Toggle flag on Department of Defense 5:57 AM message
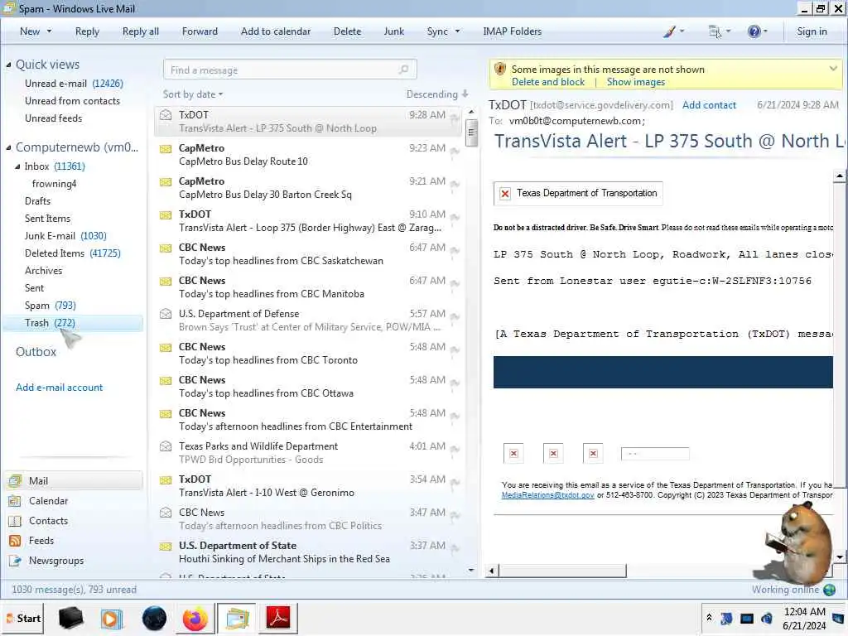 pyautogui.click(x=455, y=317)
